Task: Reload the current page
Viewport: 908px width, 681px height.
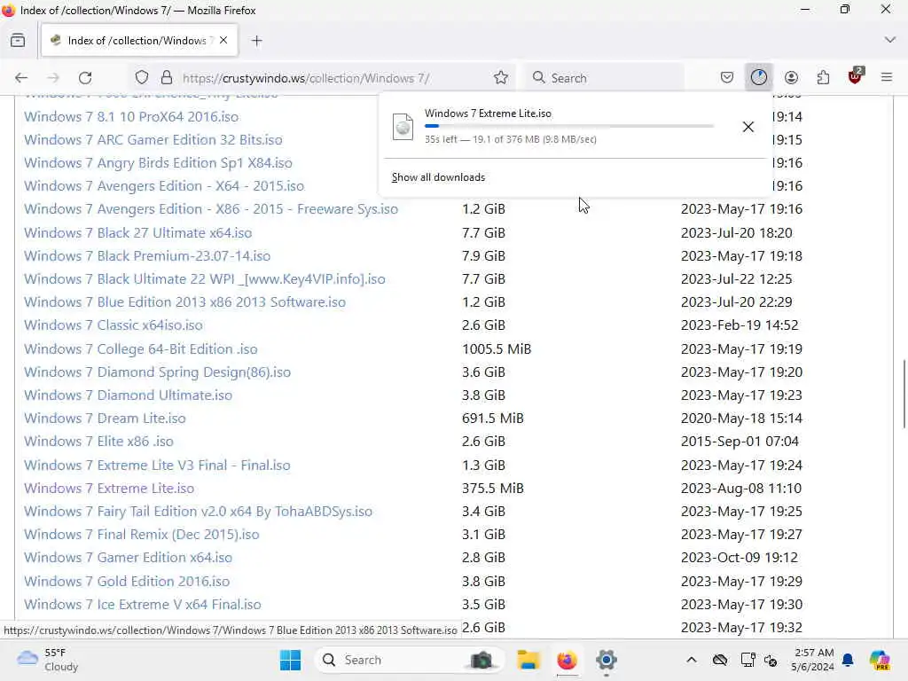Action: point(85,78)
